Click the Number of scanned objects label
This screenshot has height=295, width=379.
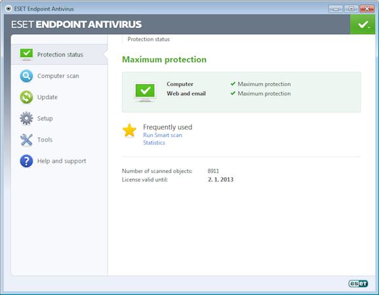tap(157, 171)
